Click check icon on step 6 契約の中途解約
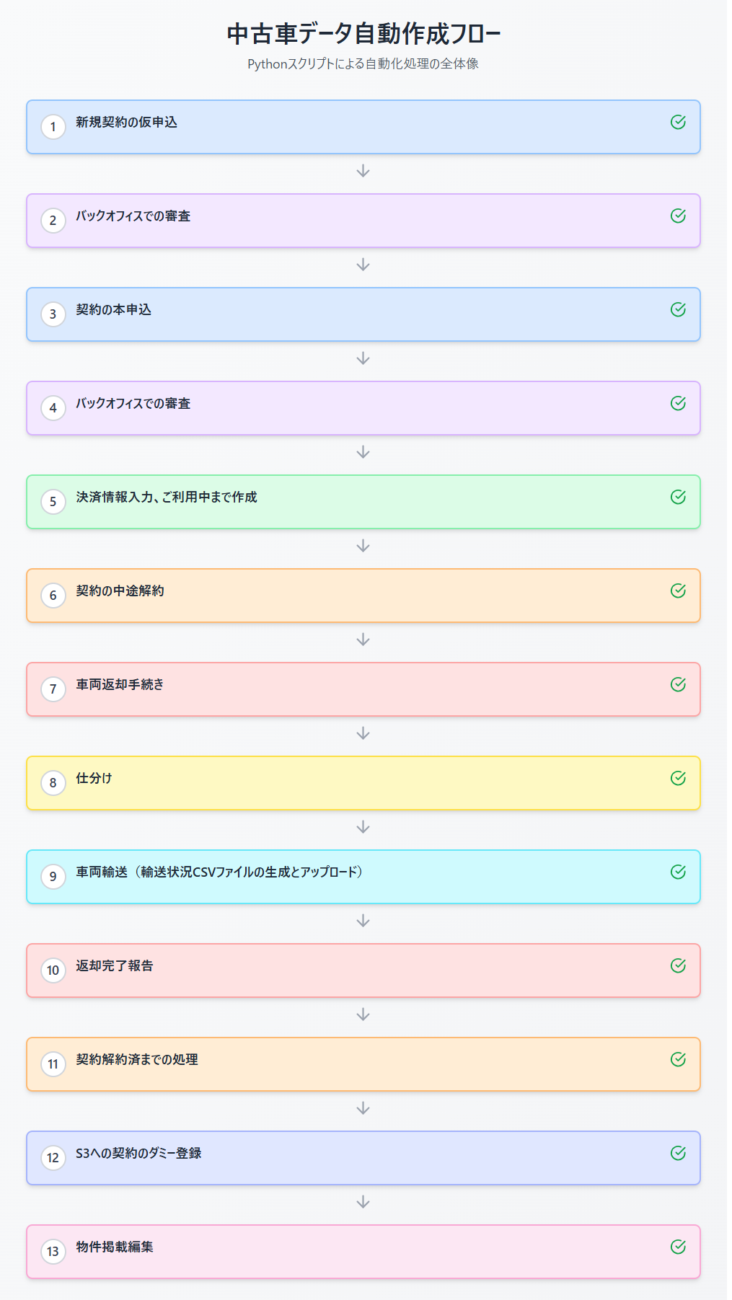 tap(678, 591)
